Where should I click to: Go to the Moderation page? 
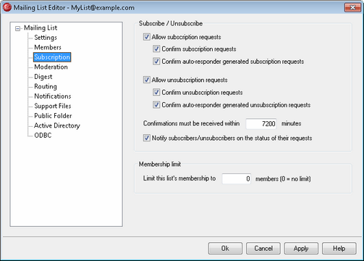tap(51, 67)
